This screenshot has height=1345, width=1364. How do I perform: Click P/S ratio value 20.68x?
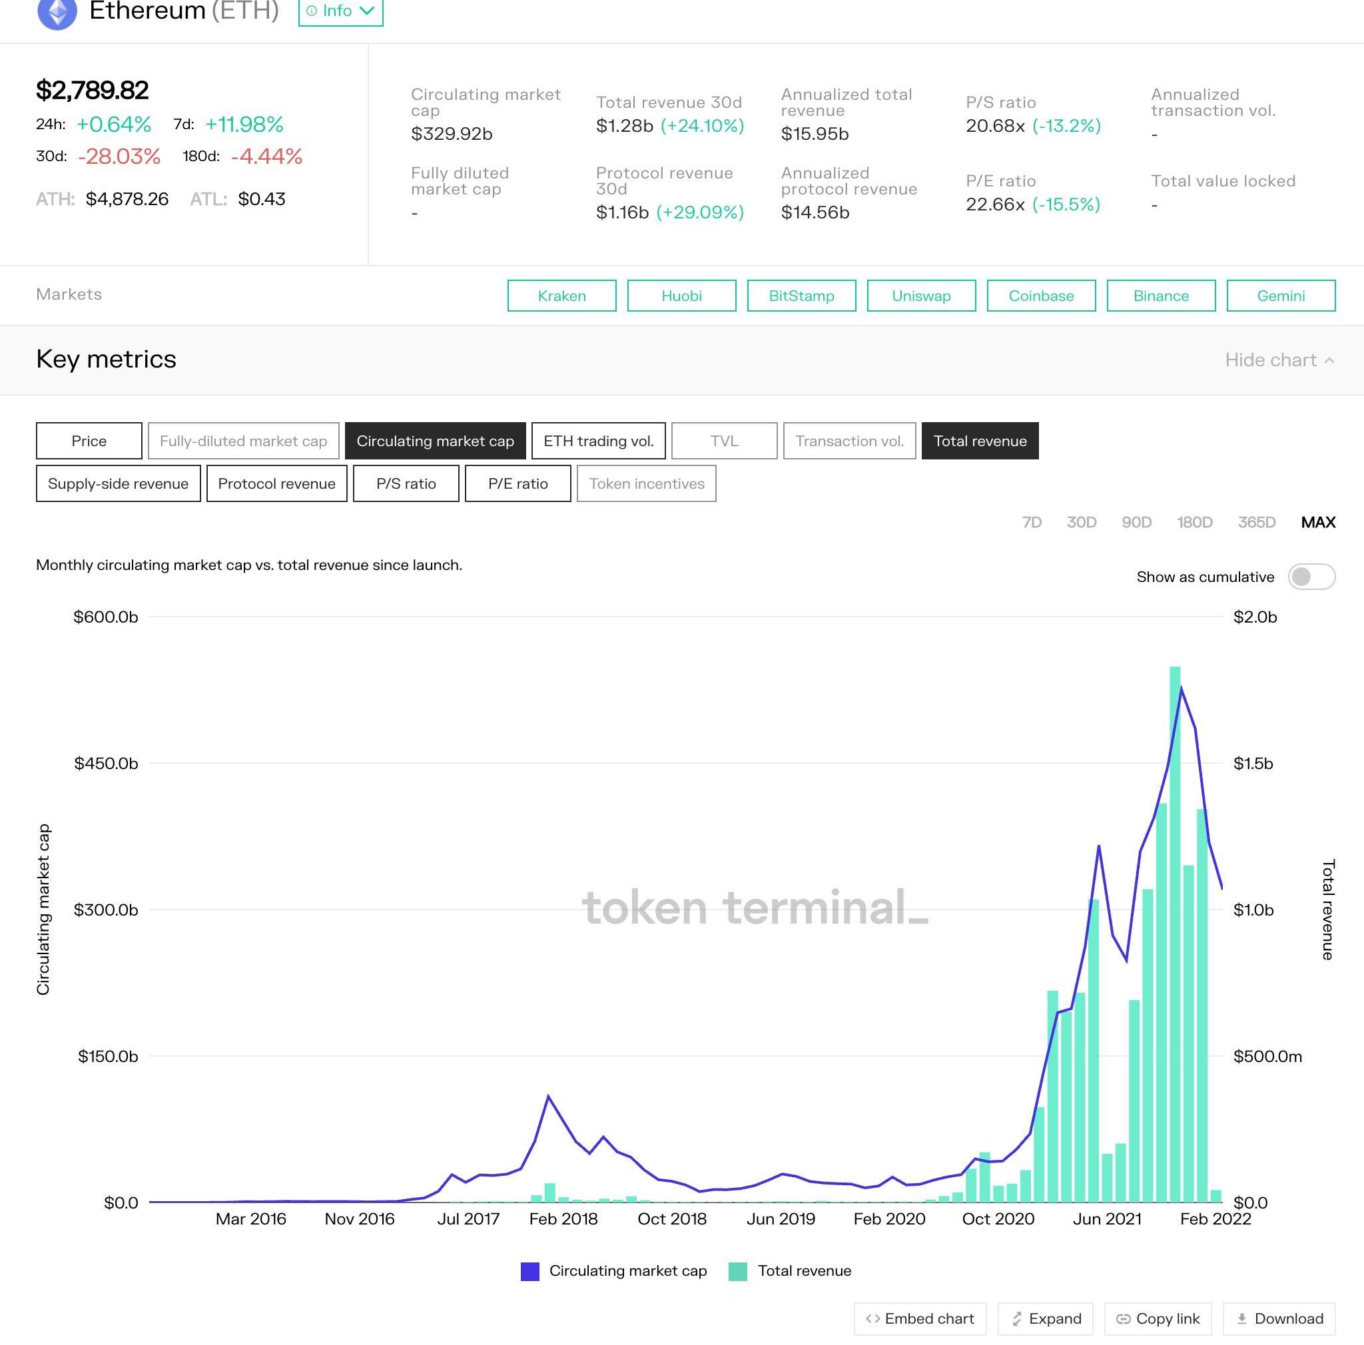coord(996,126)
